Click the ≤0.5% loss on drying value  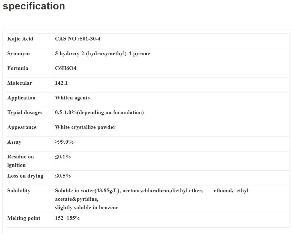coord(63,176)
